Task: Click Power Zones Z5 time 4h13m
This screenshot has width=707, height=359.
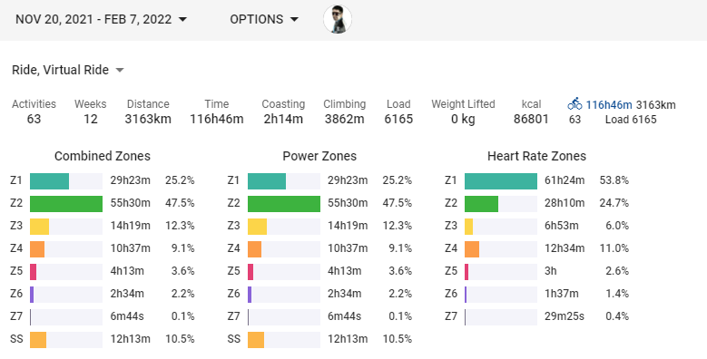Action: point(345,271)
